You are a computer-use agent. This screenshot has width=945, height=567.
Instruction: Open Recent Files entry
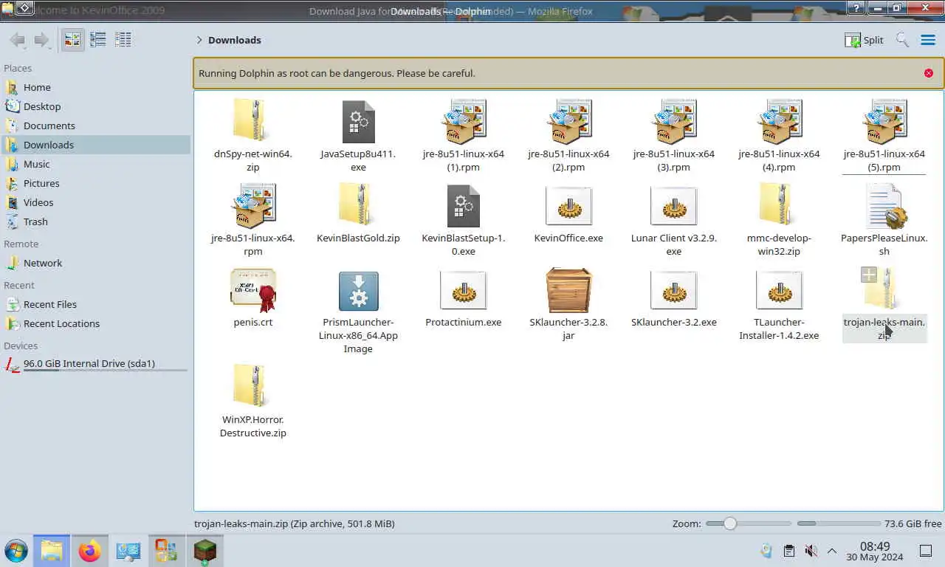(x=95, y=304)
